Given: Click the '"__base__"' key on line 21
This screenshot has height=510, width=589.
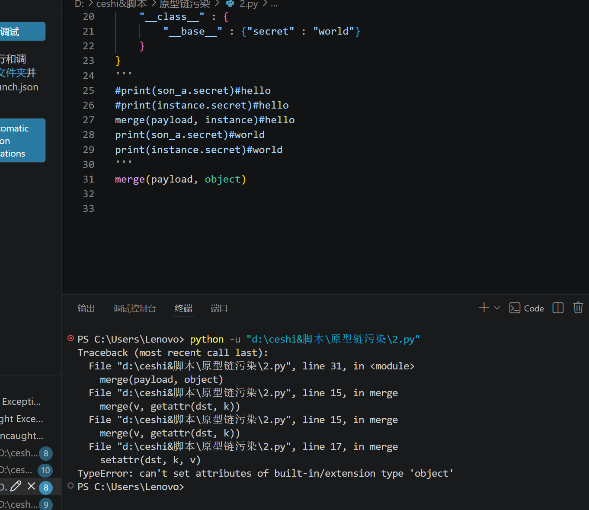Looking at the screenshot, I should [x=193, y=31].
